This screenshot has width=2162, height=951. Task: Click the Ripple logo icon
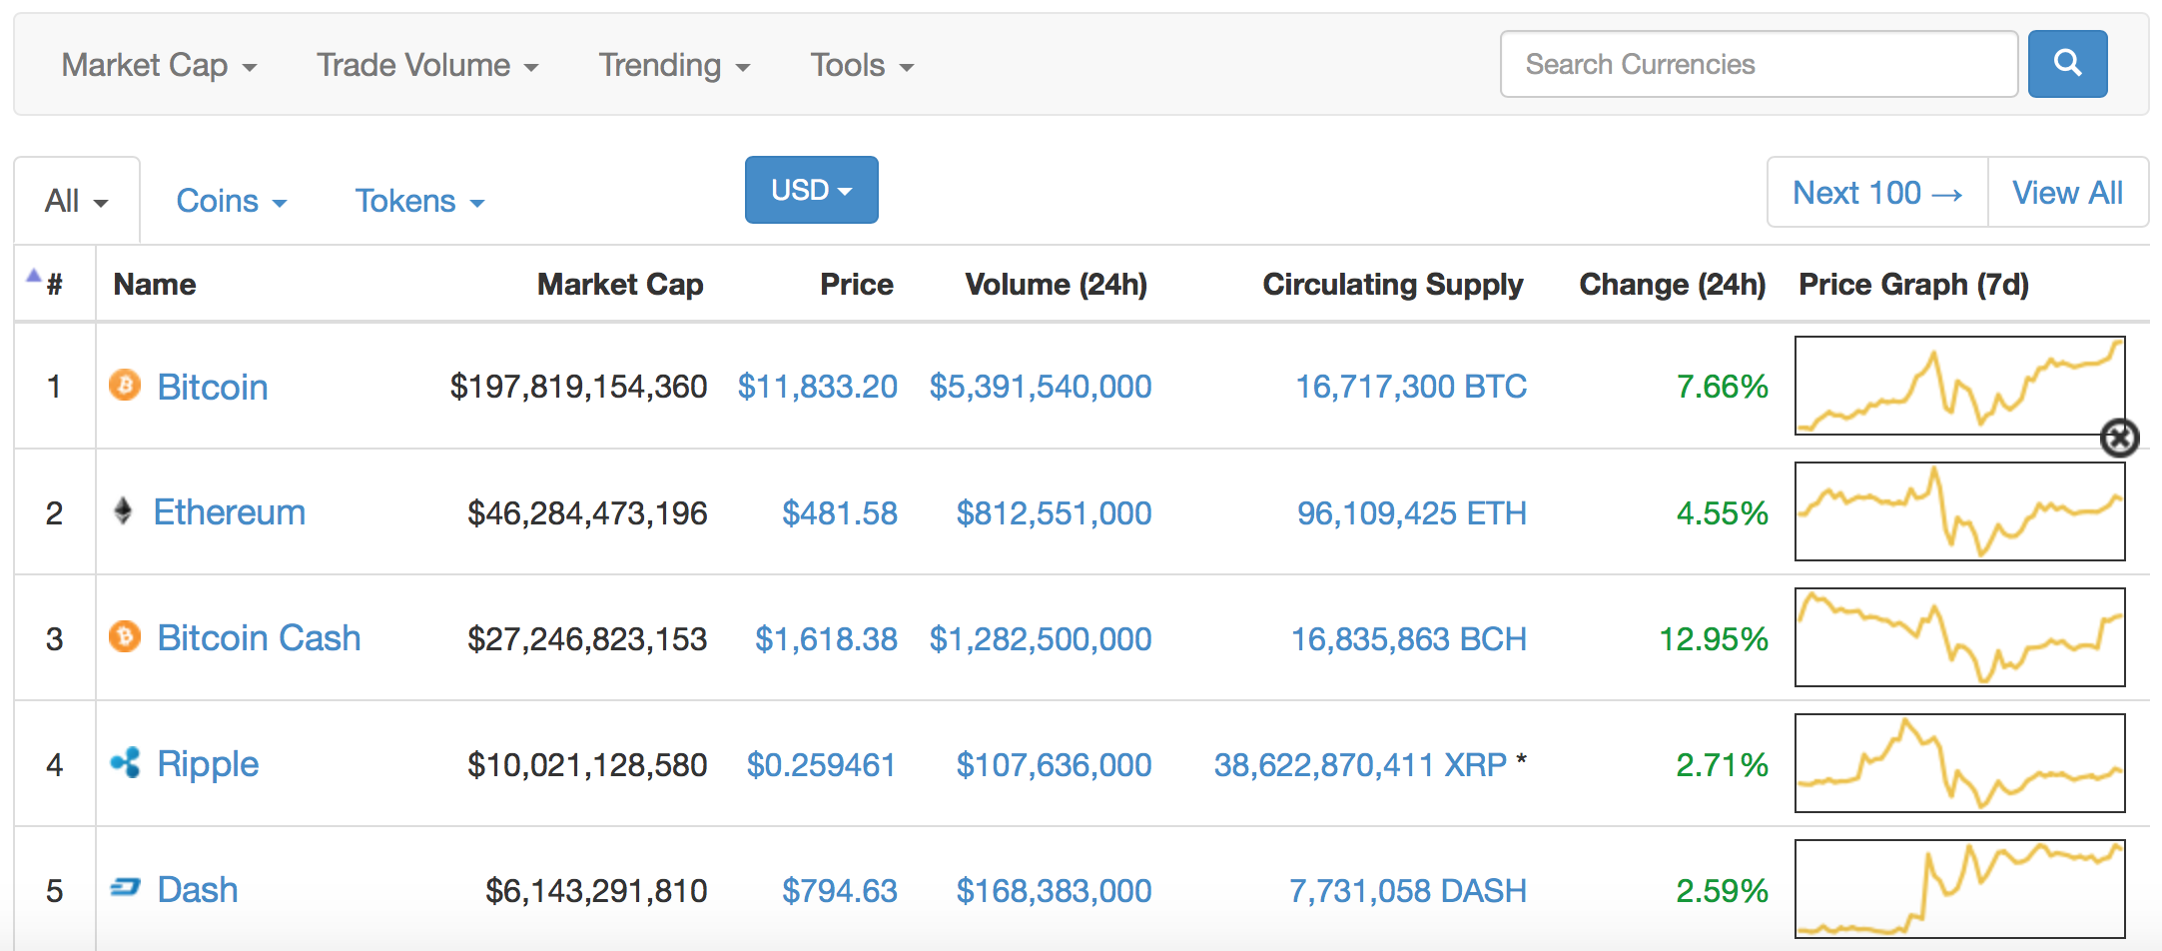(x=125, y=763)
